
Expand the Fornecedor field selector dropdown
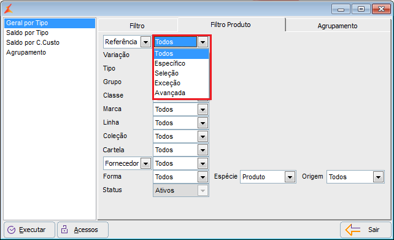(x=145, y=164)
